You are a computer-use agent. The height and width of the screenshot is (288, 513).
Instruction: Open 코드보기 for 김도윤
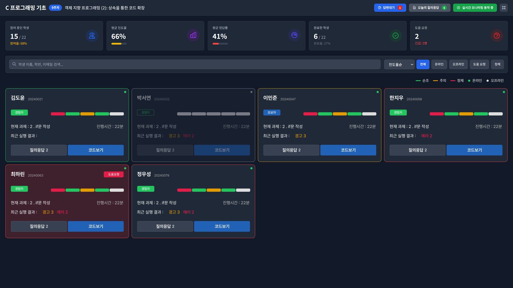coord(96,150)
